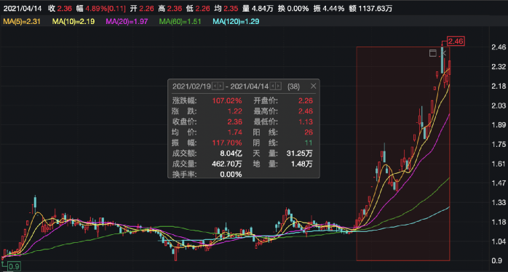Close the interval statistics popup
The height and width of the screenshot is (272, 508).
pos(313,86)
